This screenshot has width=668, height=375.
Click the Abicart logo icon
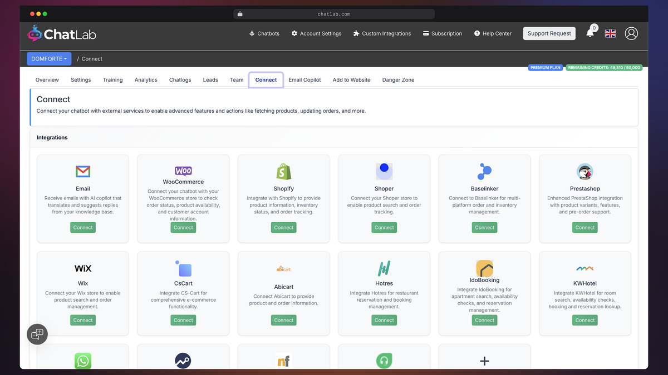(284, 269)
